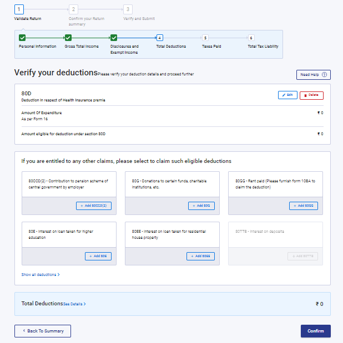
Task: Add 80G donations deduction
Action: point(201,206)
